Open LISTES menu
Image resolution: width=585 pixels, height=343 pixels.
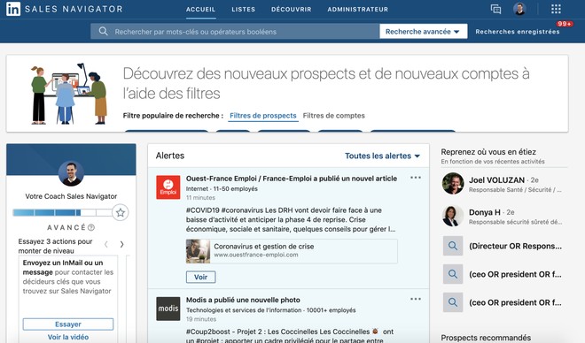click(x=243, y=10)
